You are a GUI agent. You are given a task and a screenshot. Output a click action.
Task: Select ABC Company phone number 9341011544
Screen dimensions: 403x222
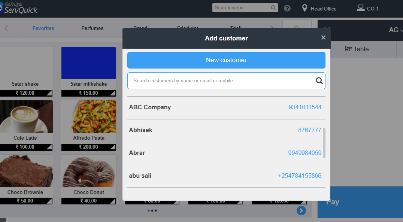pos(304,107)
